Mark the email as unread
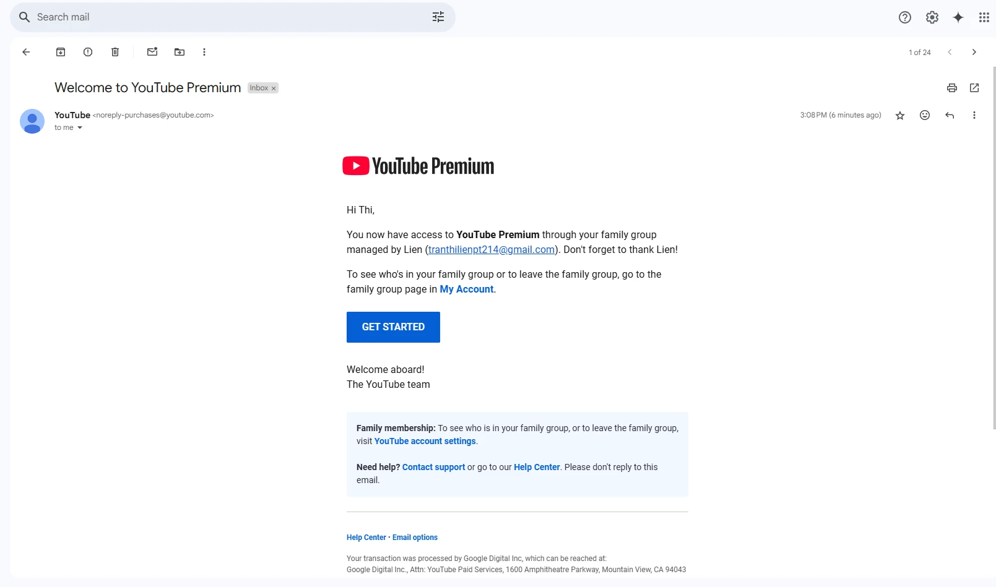 152,52
